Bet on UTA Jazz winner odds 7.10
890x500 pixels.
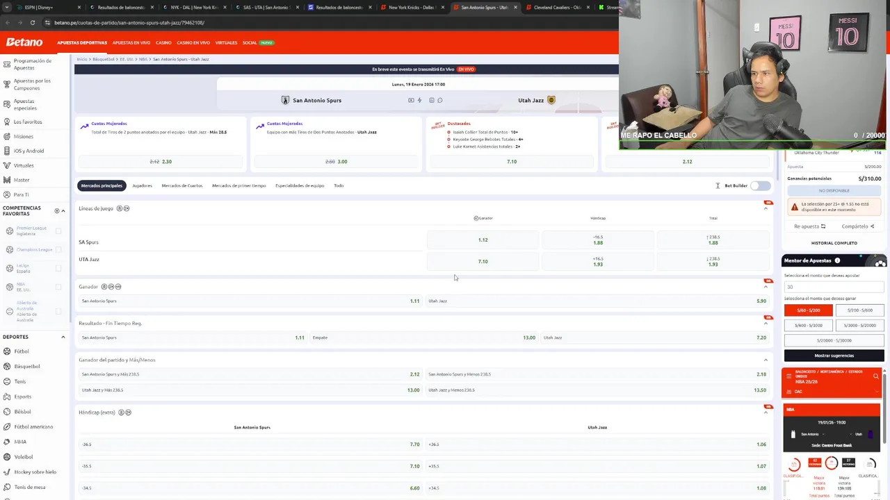click(483, 261)
